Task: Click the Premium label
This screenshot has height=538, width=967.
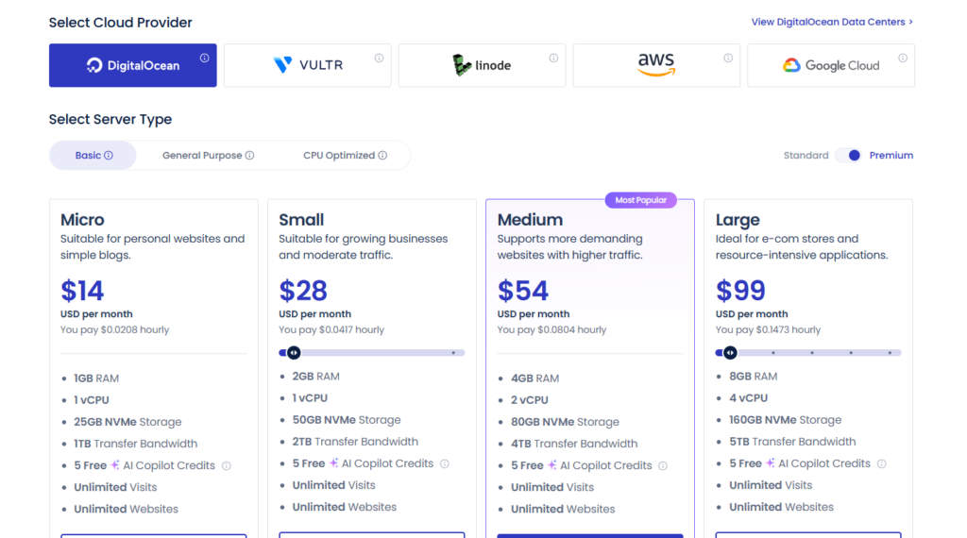Action: 891,156
